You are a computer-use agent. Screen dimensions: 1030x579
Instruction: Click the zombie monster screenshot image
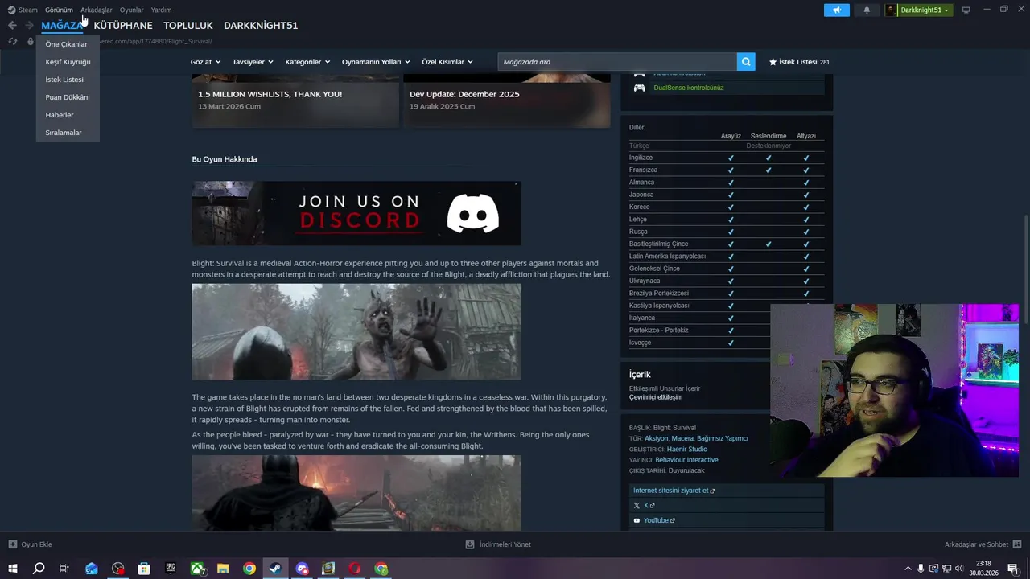[356, 331]
